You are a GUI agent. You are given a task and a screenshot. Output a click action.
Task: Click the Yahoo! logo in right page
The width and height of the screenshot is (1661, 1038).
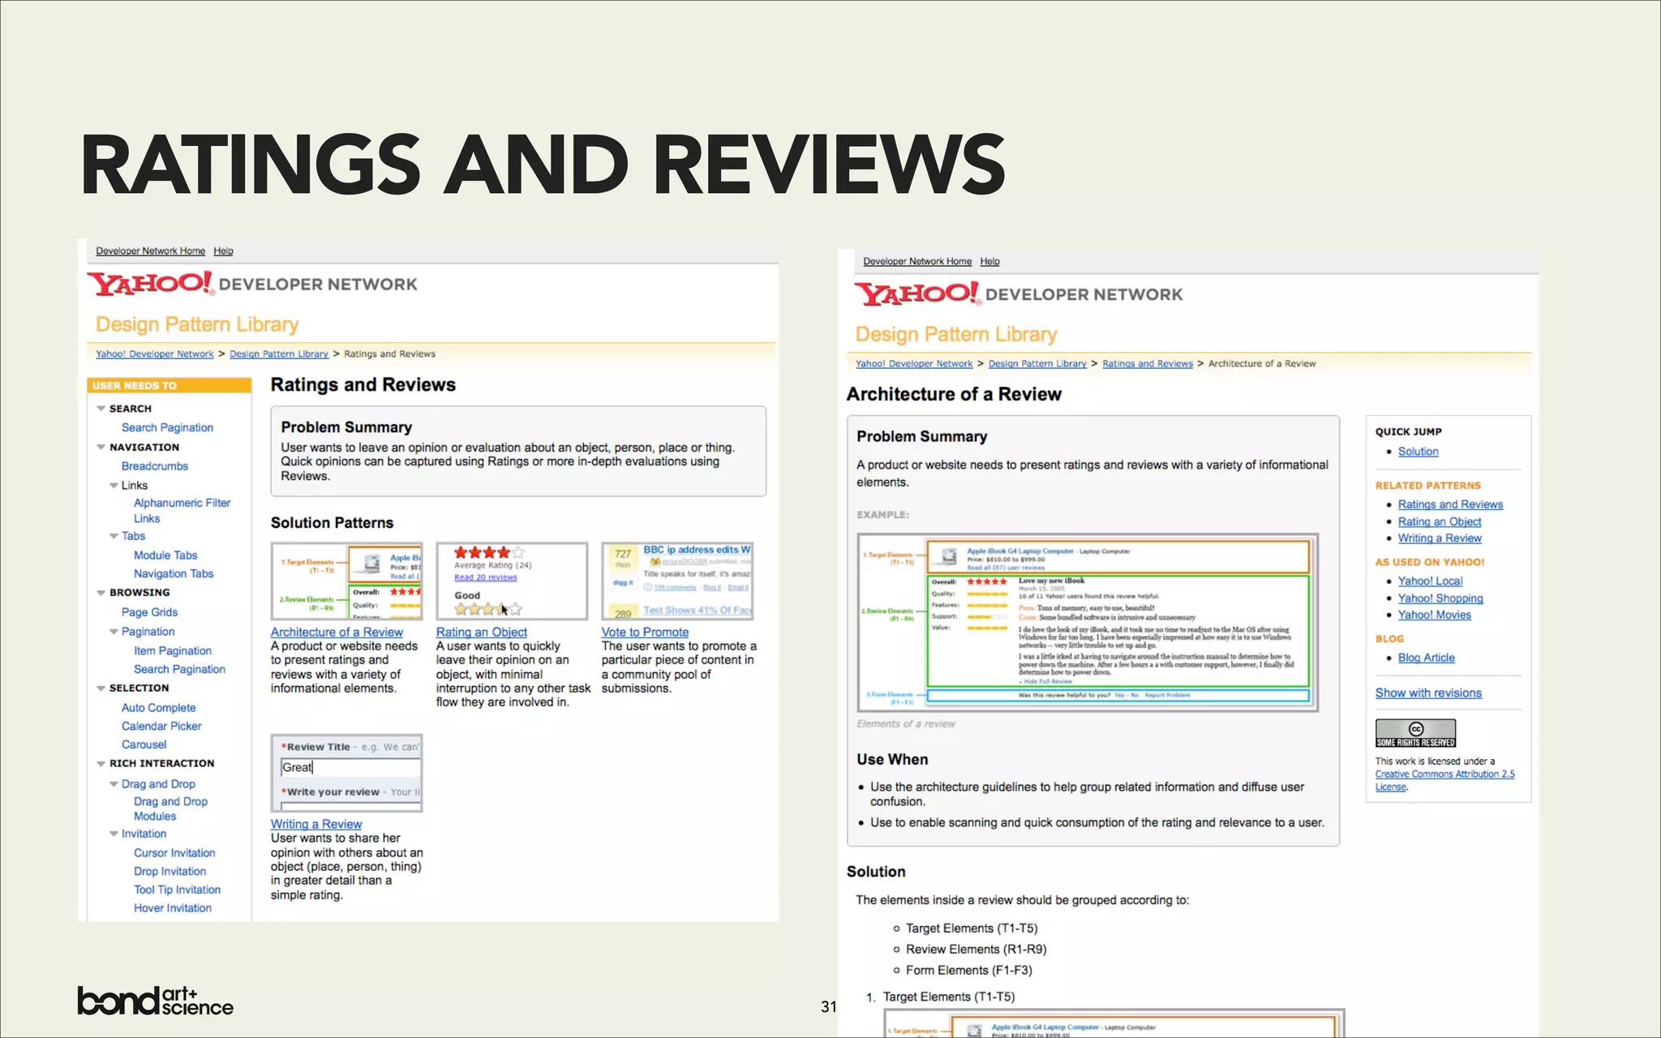tap(917, 294)
